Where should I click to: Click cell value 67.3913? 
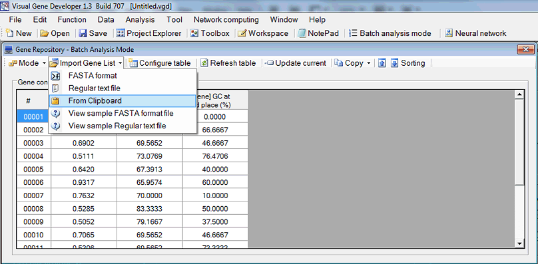149,170
